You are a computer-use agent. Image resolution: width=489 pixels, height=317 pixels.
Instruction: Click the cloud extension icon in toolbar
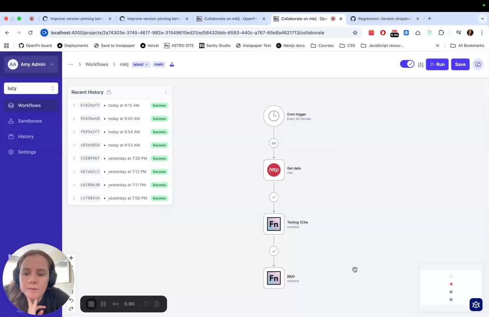(x=418, y=33)
